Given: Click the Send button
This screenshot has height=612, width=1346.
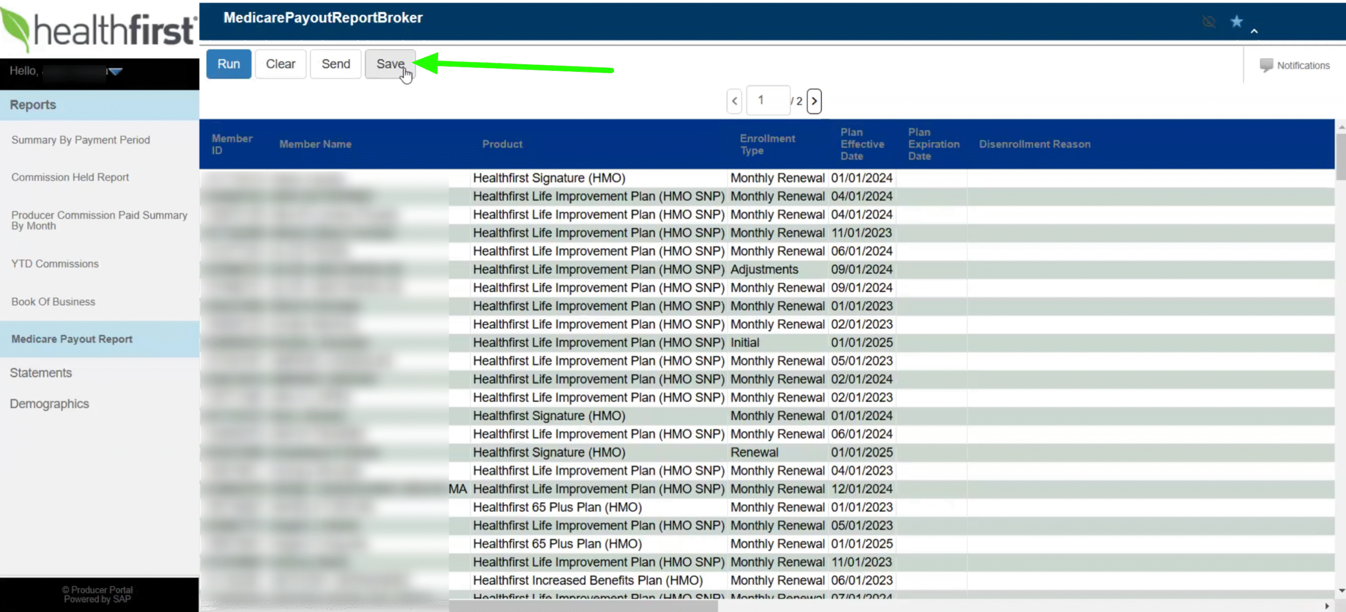Looking at the screenshot, I should click(335, 64).
